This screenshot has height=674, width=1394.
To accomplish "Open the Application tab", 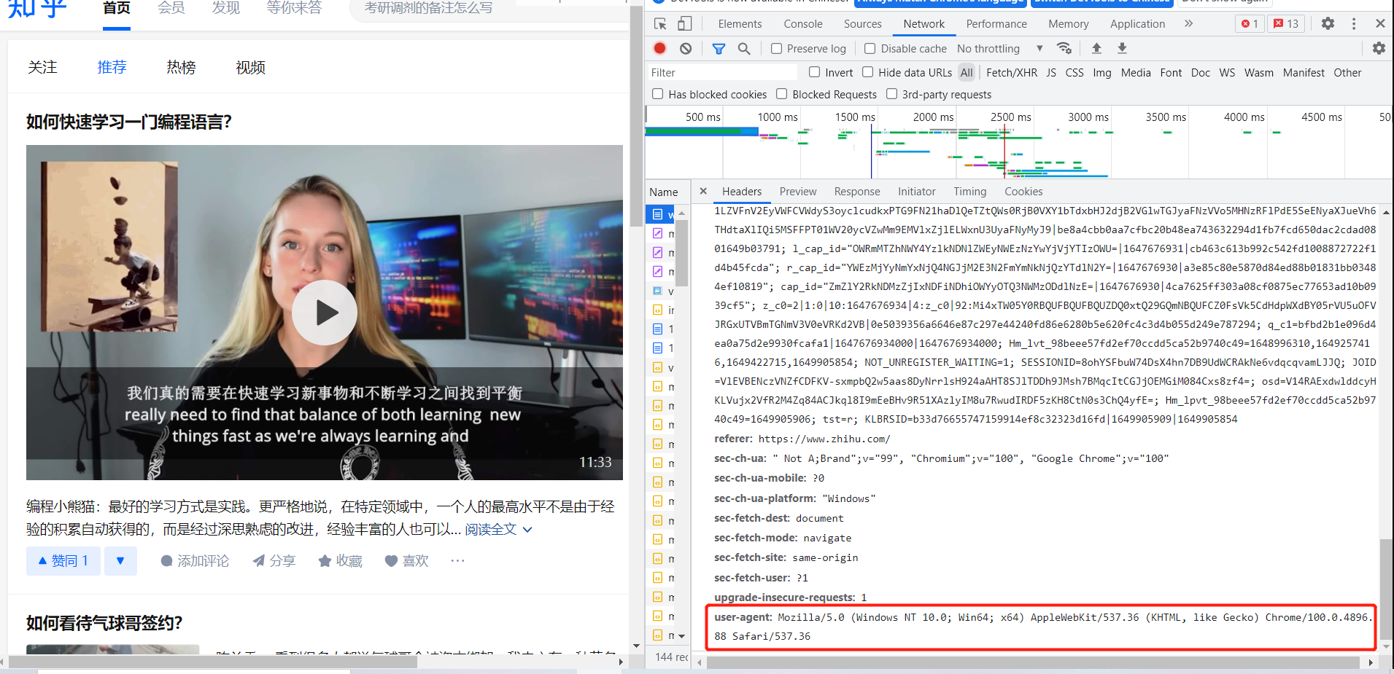I will (1137, 23).
